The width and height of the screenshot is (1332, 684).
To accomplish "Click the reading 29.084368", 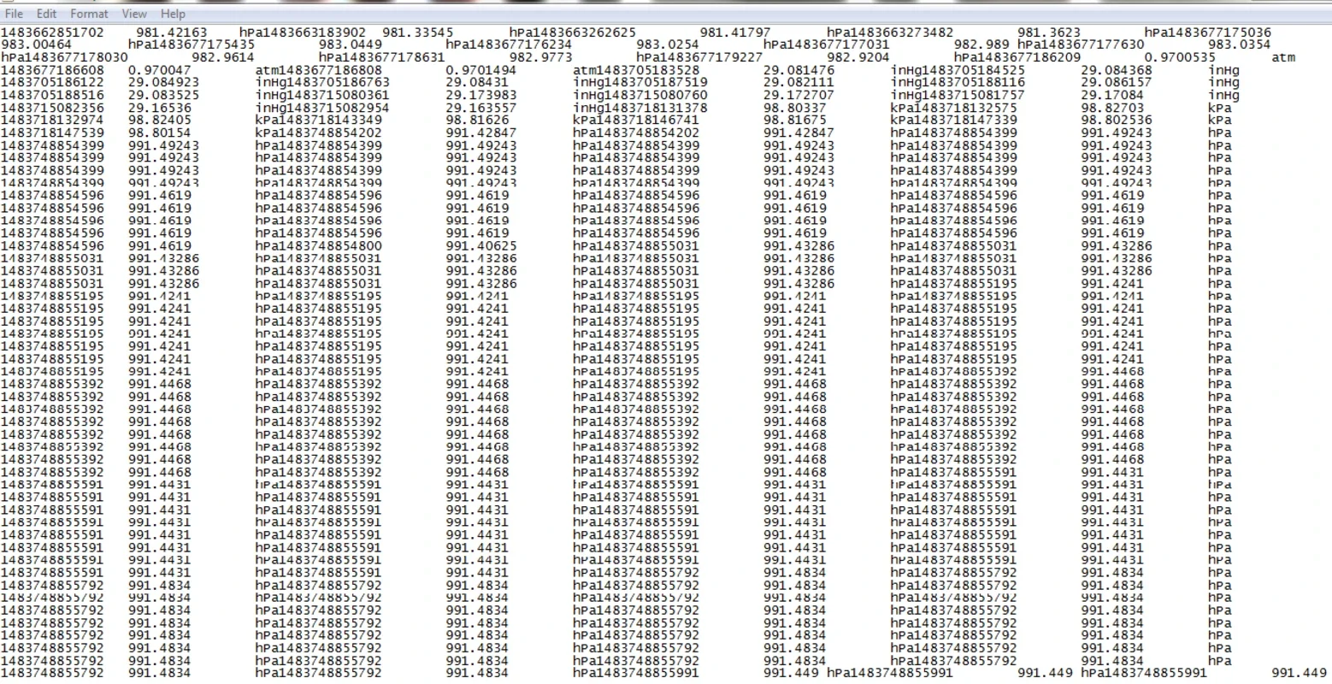I will tap(1117, 70).
